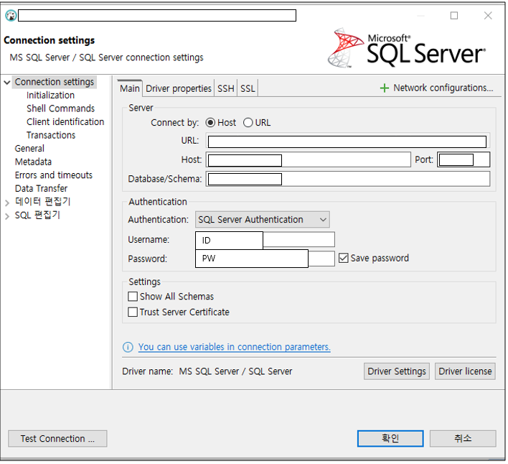Click into the URL input field
508x464 pixels.
click(347, 141)
